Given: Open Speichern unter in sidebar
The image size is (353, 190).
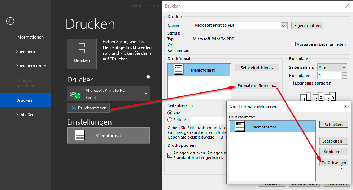Looking at the screenshot, I should (31, 66).
